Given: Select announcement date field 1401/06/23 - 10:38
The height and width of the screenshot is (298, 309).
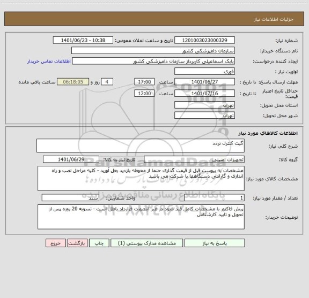Looking at the screenshot, I should coord(83,40).
